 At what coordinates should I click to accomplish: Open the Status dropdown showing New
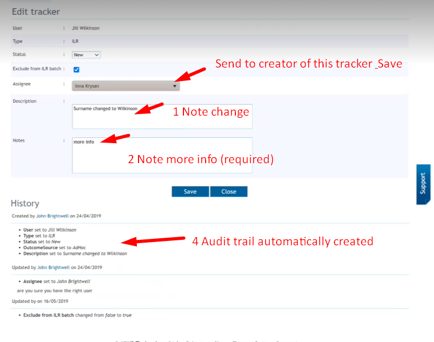point(86,55)
